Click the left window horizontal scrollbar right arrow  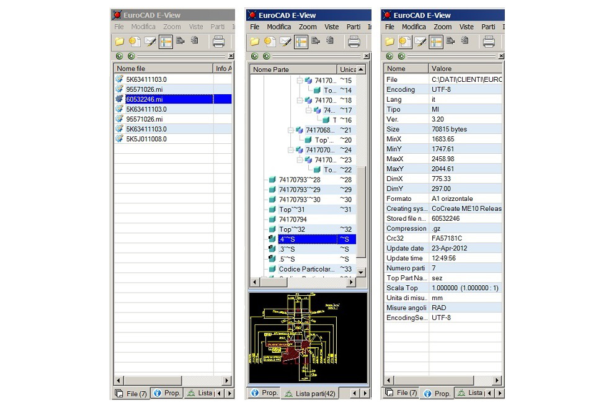[x=226, y=380]
